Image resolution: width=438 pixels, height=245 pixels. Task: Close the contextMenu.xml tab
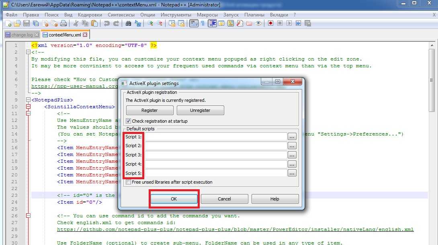pos(85,35)
